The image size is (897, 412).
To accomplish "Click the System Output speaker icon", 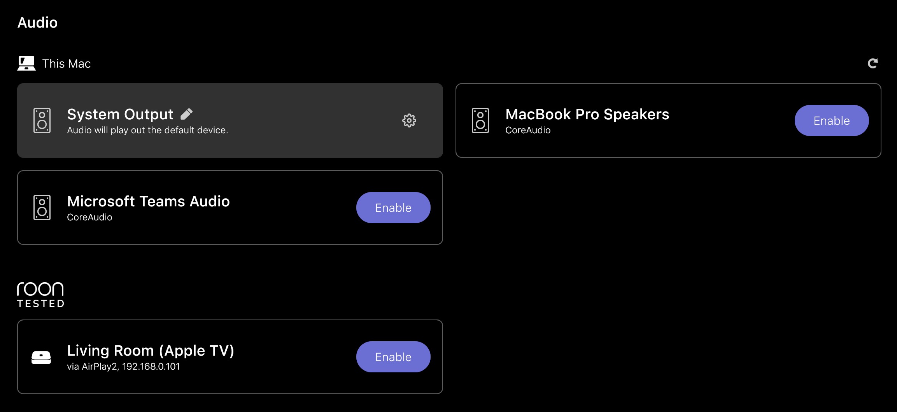I will pyautogui.click(x=42, y=120).
